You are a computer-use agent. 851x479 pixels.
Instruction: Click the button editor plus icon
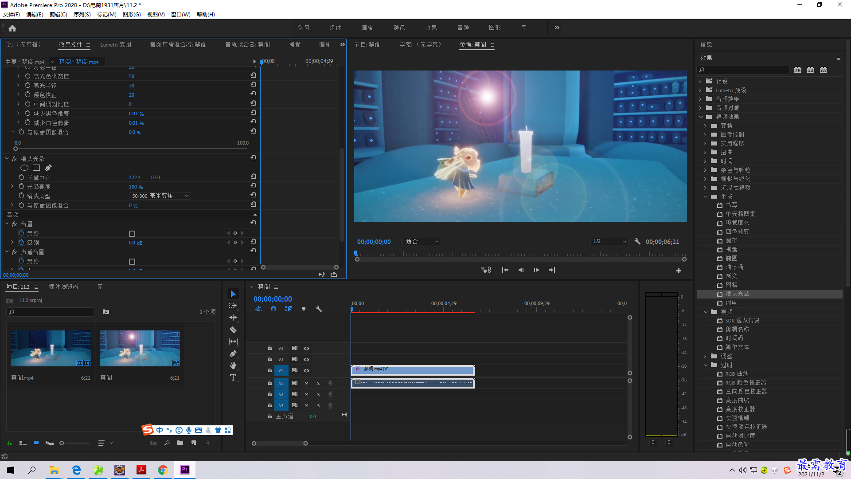tap(679, 271)
